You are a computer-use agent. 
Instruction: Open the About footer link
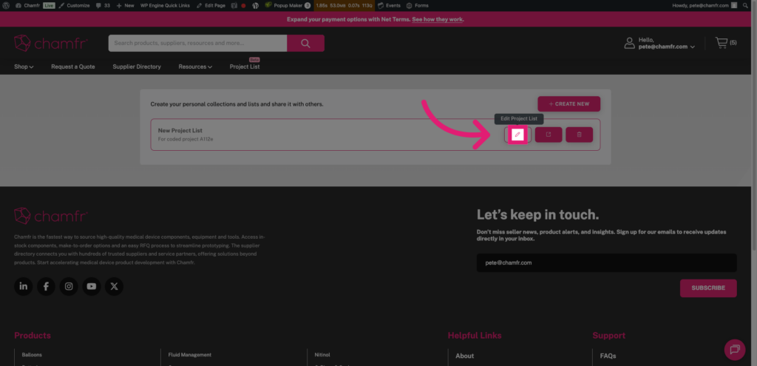click(x=464, y=356)
